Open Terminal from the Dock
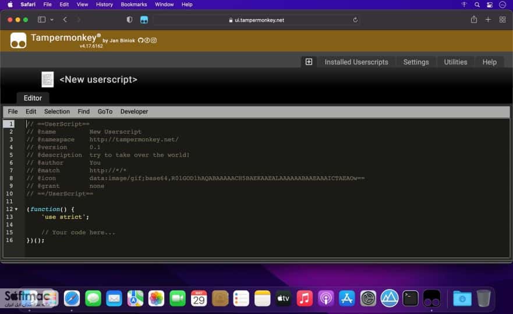 (x=411, y=298)
